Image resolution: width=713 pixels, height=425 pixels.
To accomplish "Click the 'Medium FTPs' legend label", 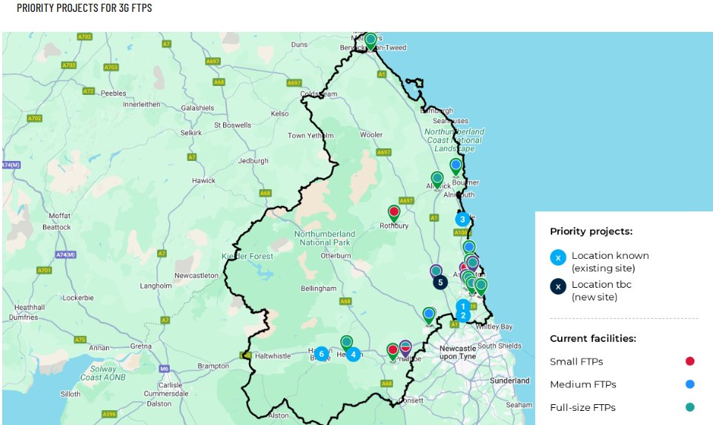I will [583, 384].
